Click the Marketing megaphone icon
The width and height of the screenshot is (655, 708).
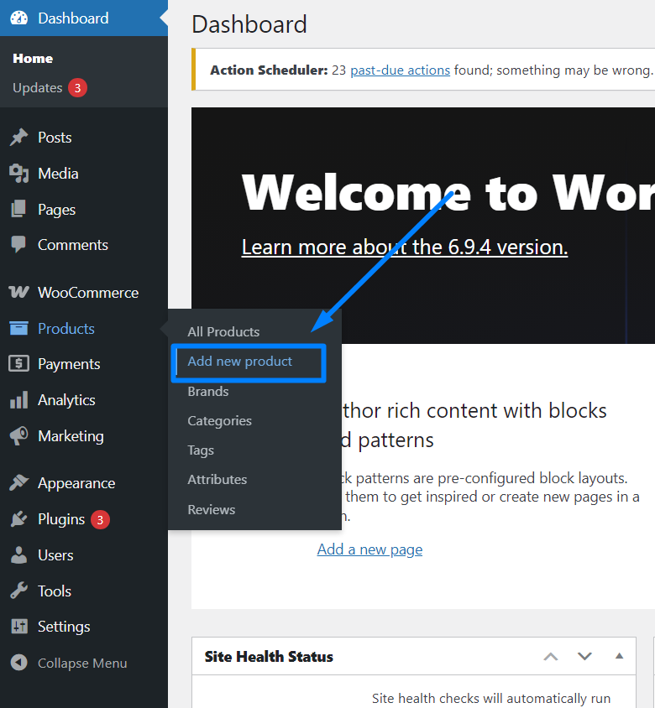tap(18, 435)
